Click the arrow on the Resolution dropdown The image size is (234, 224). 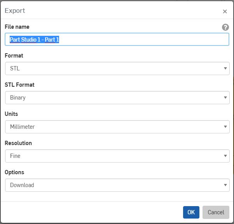225,156
